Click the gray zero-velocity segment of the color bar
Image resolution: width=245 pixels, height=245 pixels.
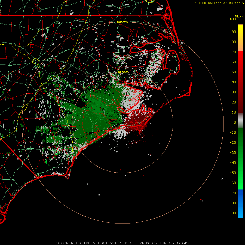tap(240, 121)
